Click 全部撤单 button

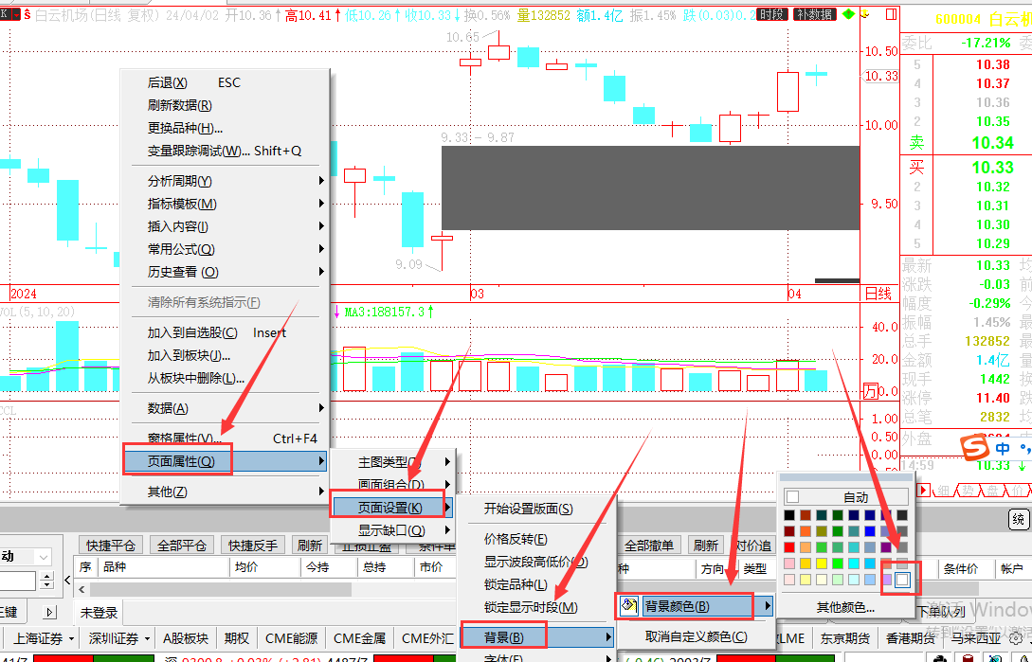point(649,546)
